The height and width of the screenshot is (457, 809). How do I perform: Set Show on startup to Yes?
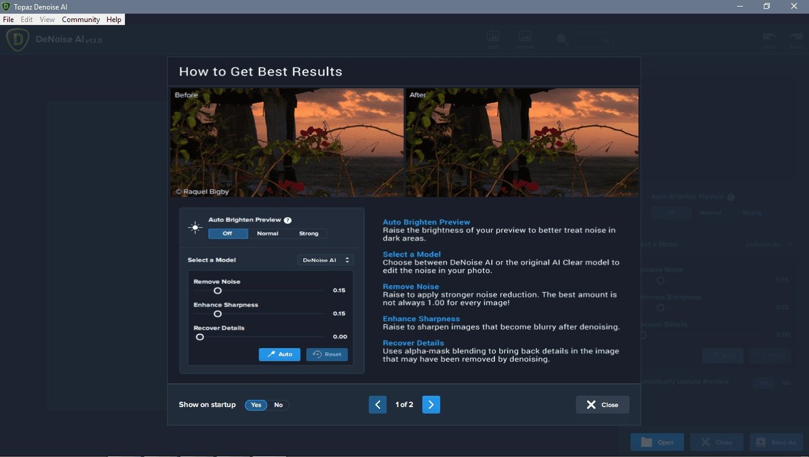[x=256, y=405]
